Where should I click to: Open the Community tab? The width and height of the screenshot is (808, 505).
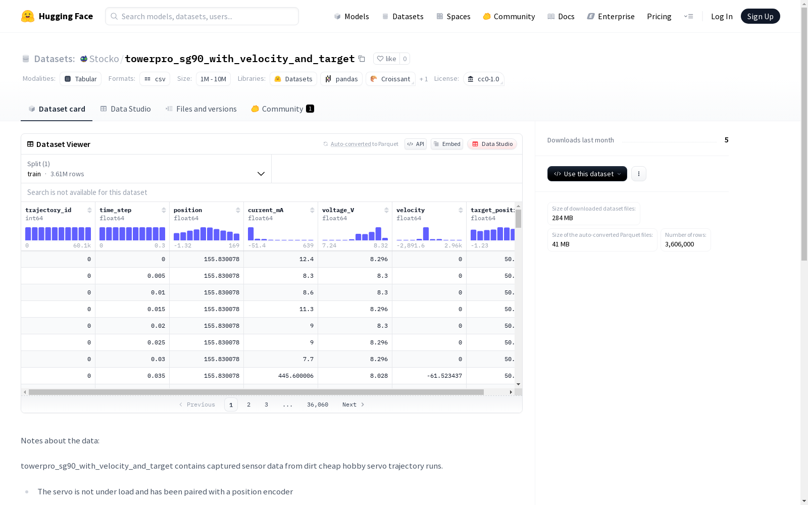(283, 109)
